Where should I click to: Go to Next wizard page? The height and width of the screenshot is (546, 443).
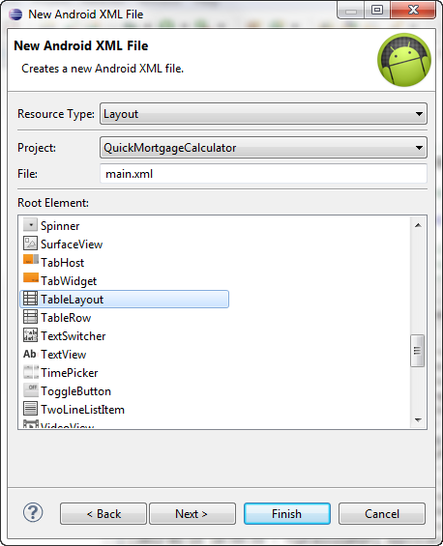click(x=192, y=513)
